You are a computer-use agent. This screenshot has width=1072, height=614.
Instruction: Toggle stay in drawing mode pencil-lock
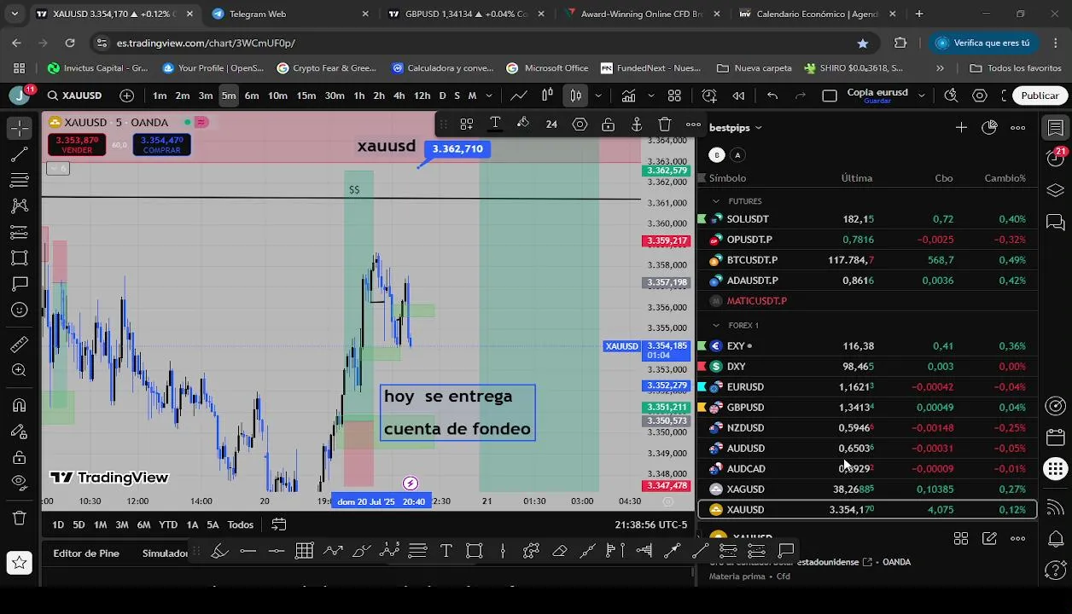pyautogui.click(x=20, y=432)
